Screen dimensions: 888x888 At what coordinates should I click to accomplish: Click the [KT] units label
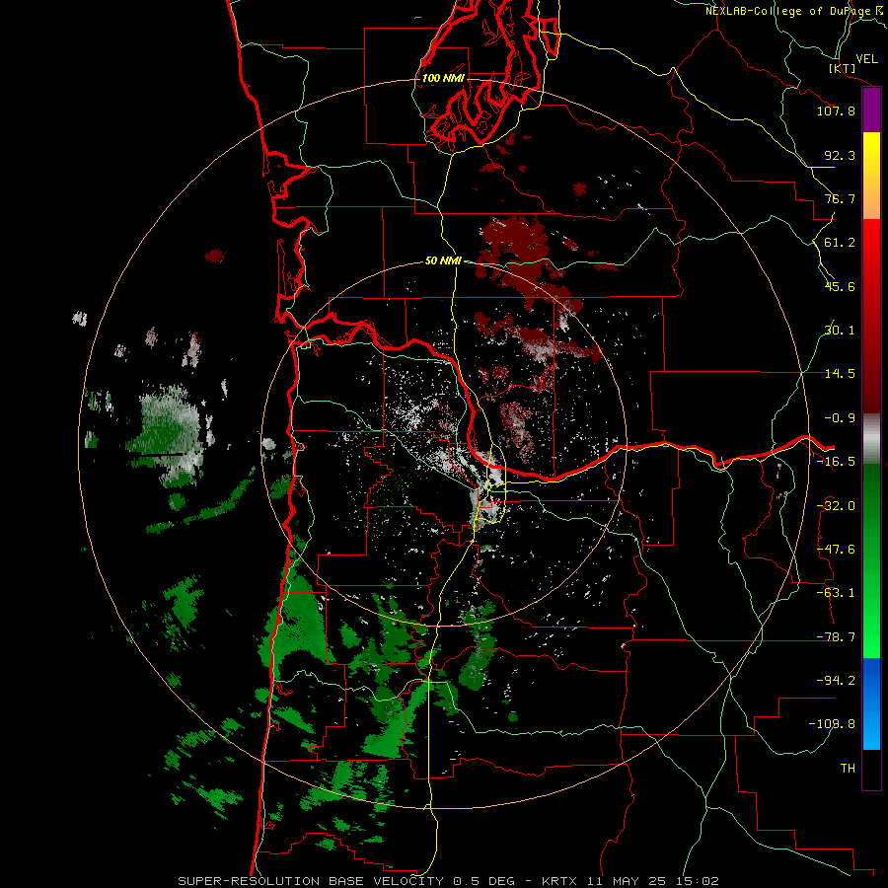[x=843, y=68]
